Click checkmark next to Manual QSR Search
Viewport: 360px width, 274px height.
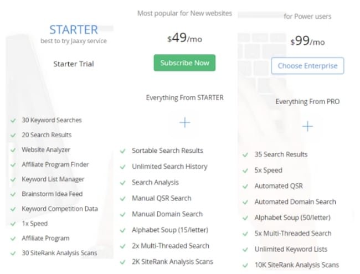123,199
